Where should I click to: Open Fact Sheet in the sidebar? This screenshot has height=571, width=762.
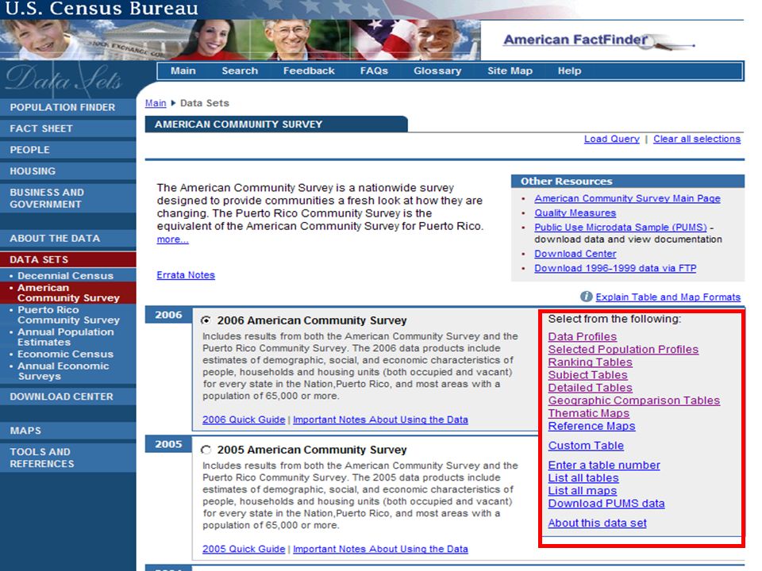pyautogui.click(x=68, y=128)
